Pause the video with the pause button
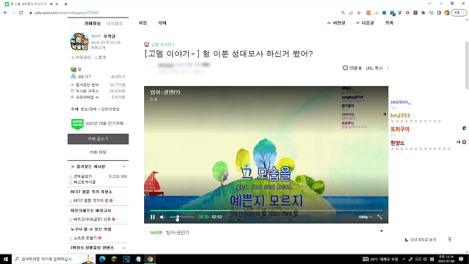 coord(152,217)
